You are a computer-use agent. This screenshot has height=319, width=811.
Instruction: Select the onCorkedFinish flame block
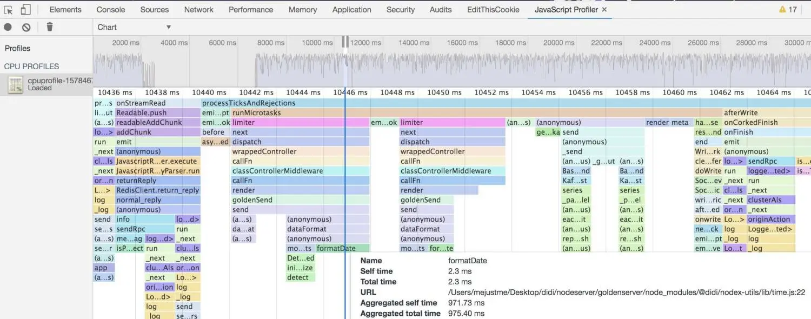click(767, 123)
